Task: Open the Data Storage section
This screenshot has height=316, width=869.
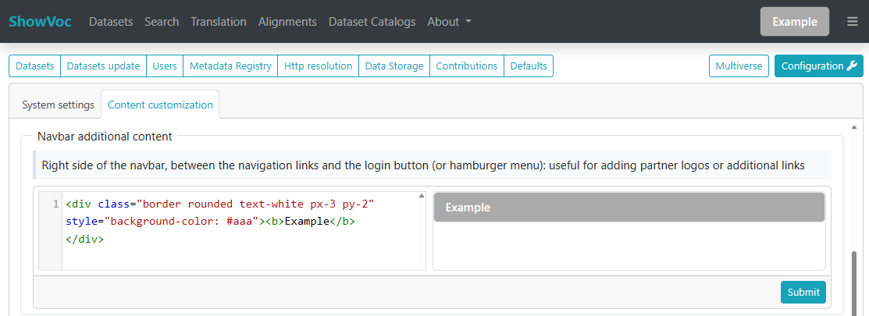Action: pos(394,66)
